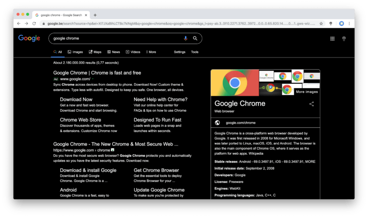Viewport: 368px width, 217px height.
Task: Click More images in the knowledge panel
Action: point(307,91)
